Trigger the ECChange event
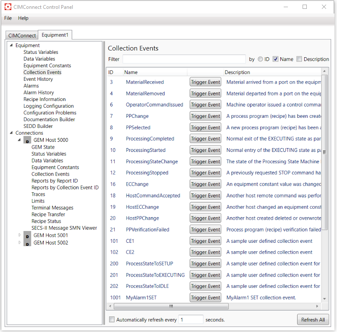The width and height of the screenshot is (337, 332). point(206,184)
